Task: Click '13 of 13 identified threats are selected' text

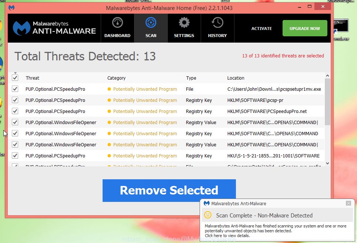Action: tap(283, 56)
